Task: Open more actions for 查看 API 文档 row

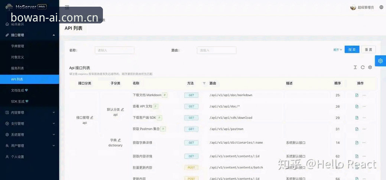Action: (x=364, y=107)
